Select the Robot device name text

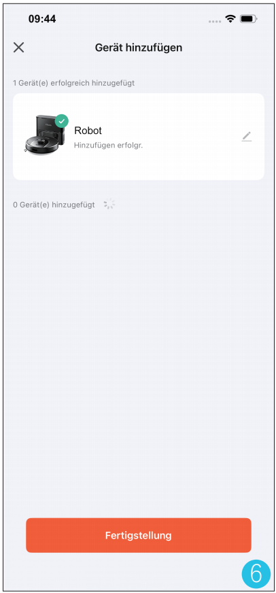click(x=88, y=131)
